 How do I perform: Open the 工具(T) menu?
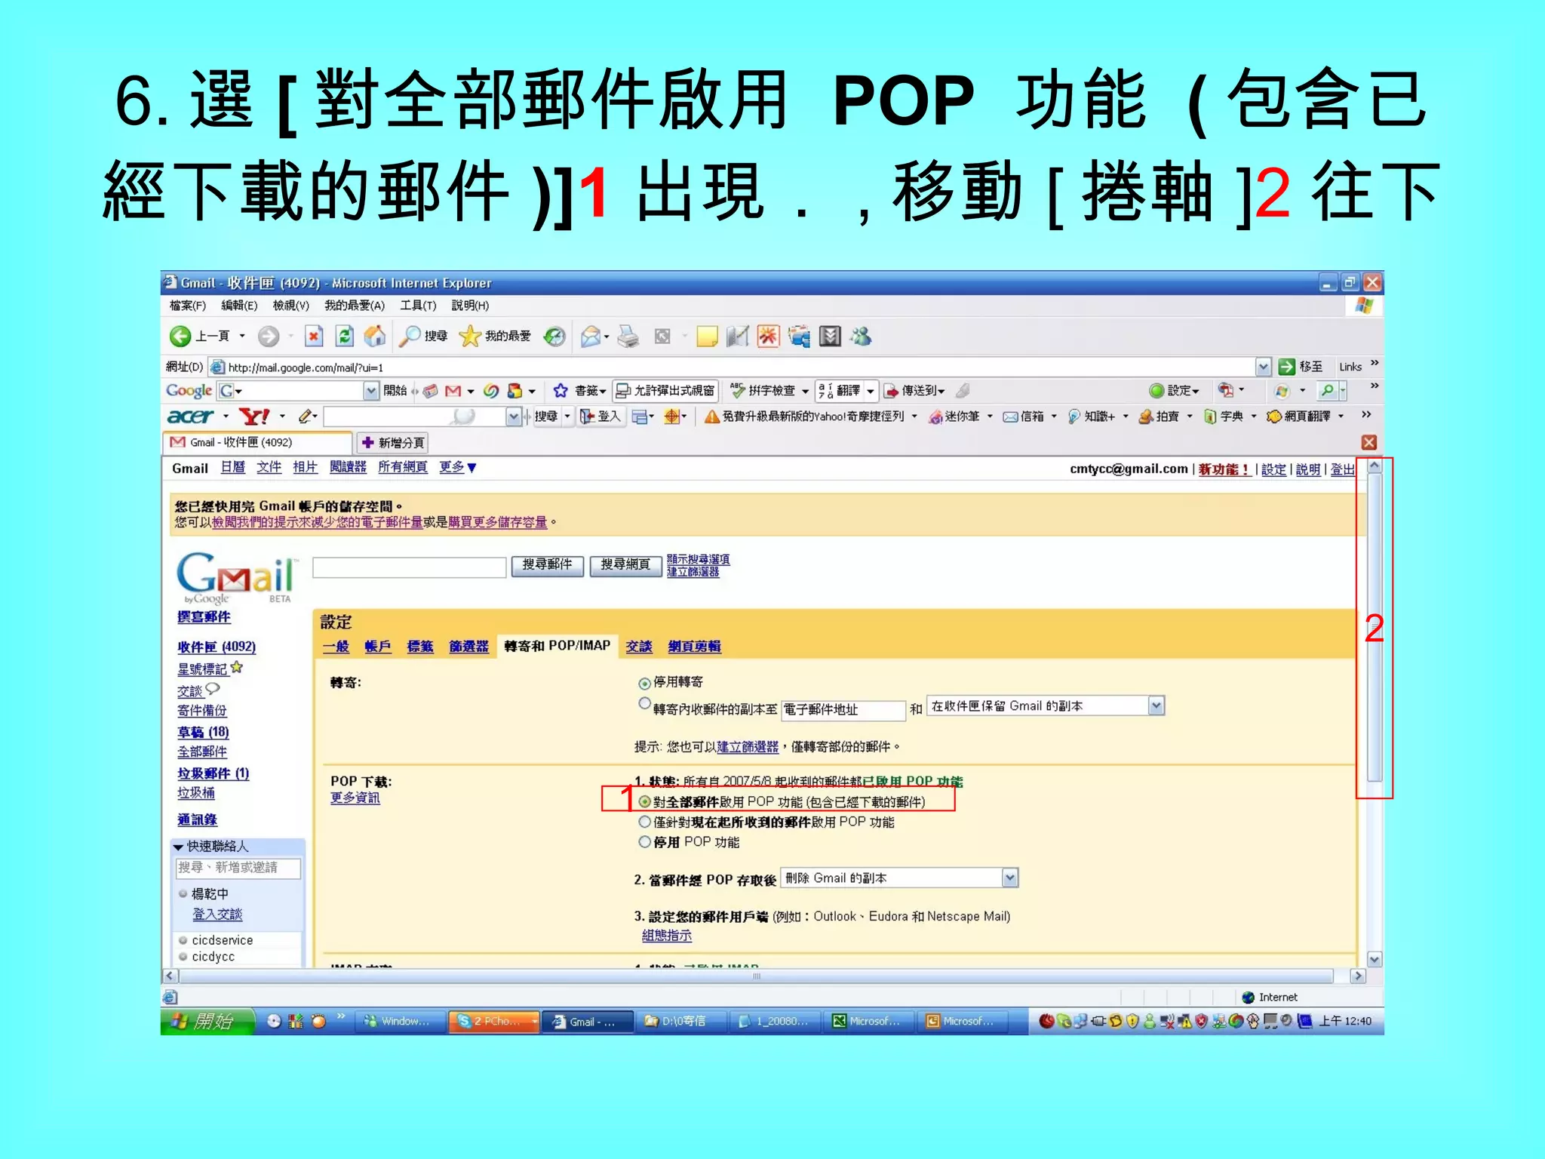click(418, 305)
